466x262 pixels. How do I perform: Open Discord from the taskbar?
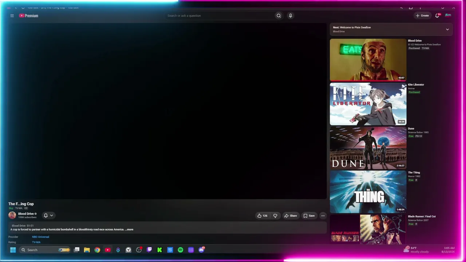tap(201, 250)
